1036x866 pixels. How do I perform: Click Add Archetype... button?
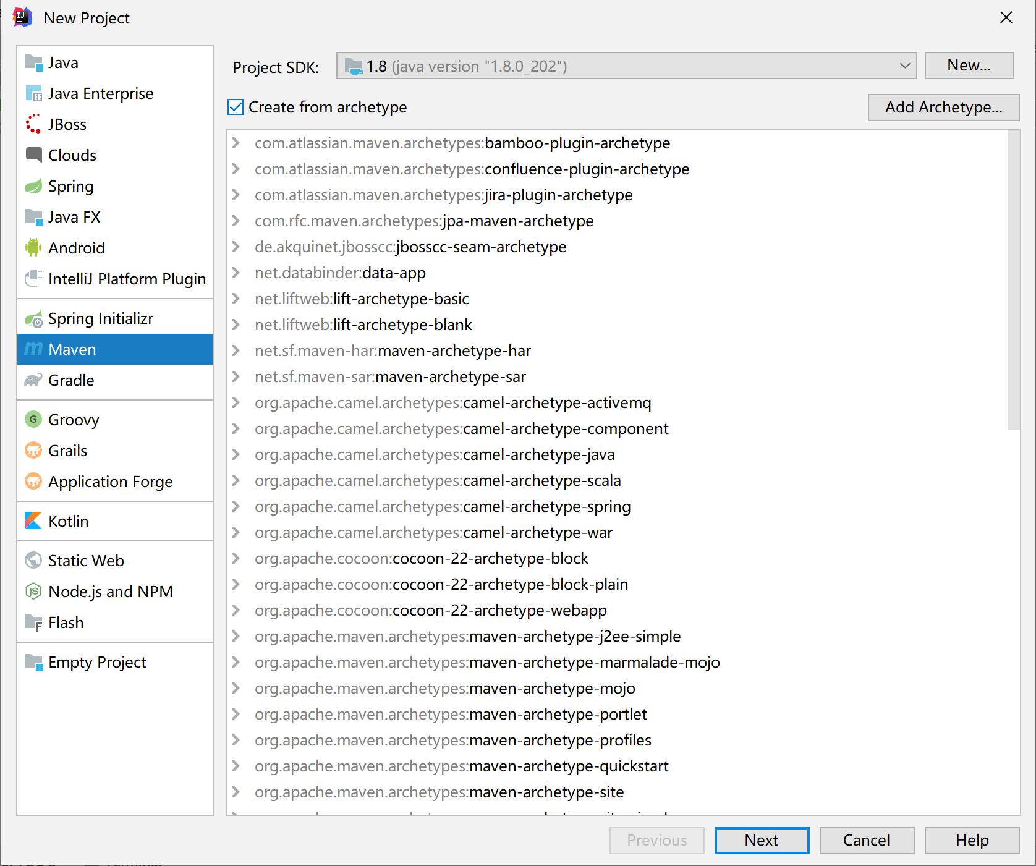943,108
